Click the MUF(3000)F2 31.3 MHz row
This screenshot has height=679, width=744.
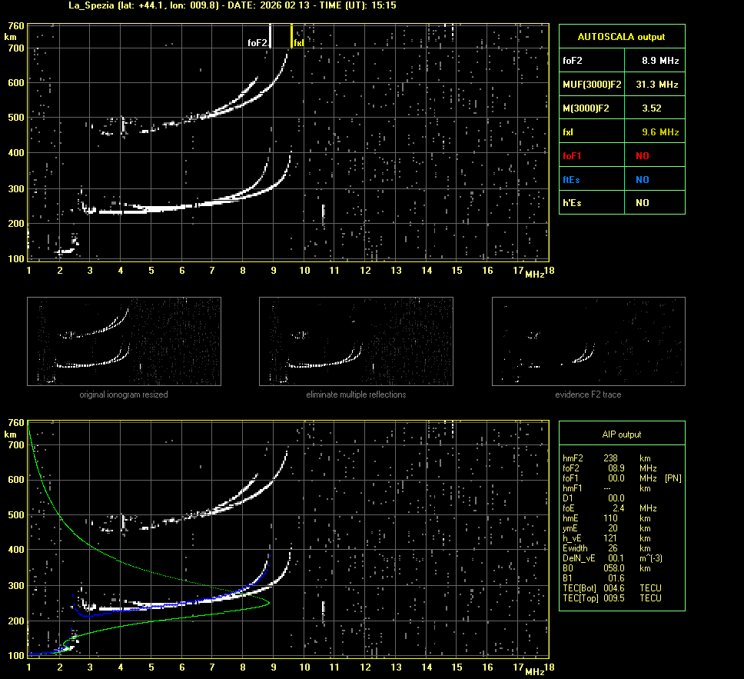click(x=621, y=84)
